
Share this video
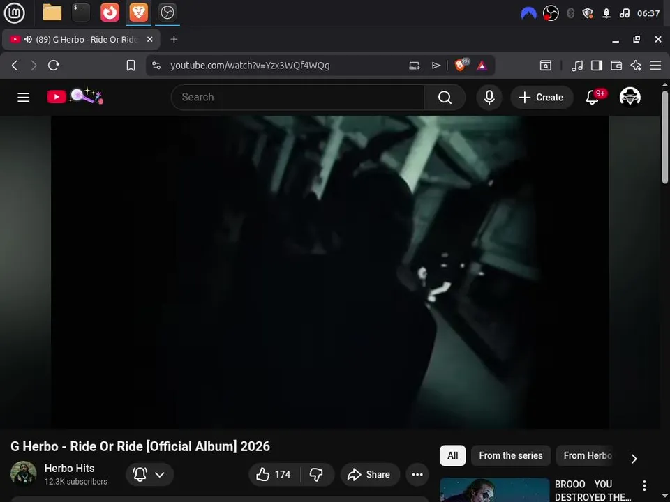(370, 474)
